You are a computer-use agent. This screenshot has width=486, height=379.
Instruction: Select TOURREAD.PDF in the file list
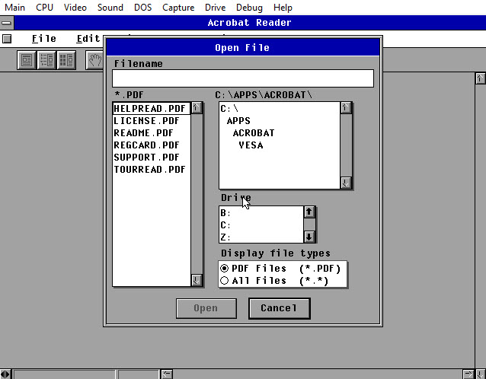click(152, 170)
